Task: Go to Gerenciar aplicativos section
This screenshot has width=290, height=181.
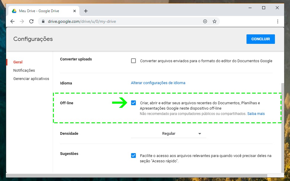Action: pos(31,79)
